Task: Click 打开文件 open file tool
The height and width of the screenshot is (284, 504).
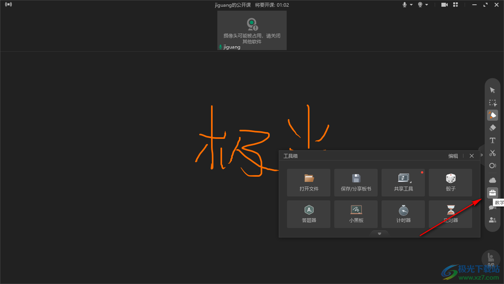Action: coord(309,183)
